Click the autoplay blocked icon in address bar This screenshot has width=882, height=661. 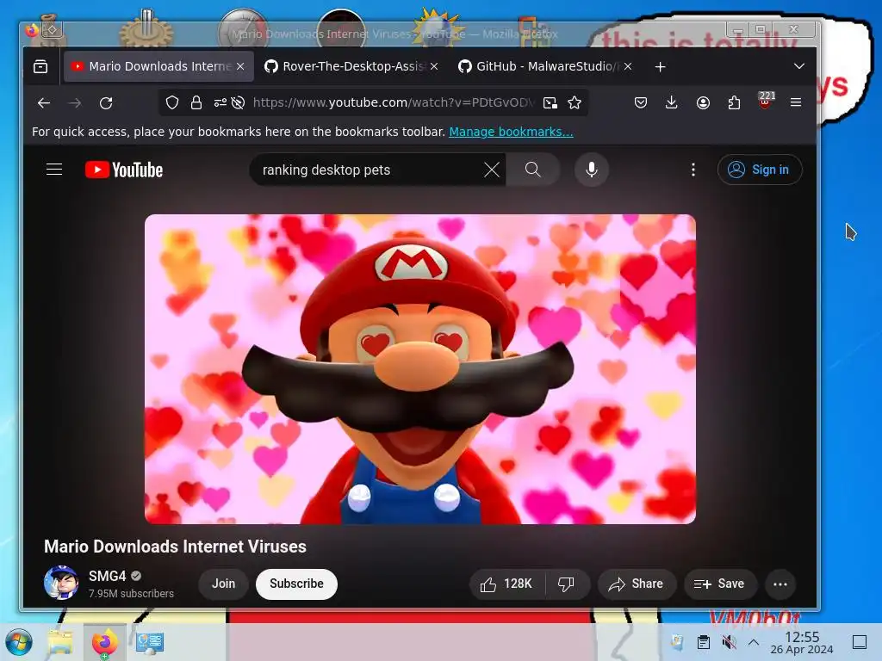[x=238, y=102]
